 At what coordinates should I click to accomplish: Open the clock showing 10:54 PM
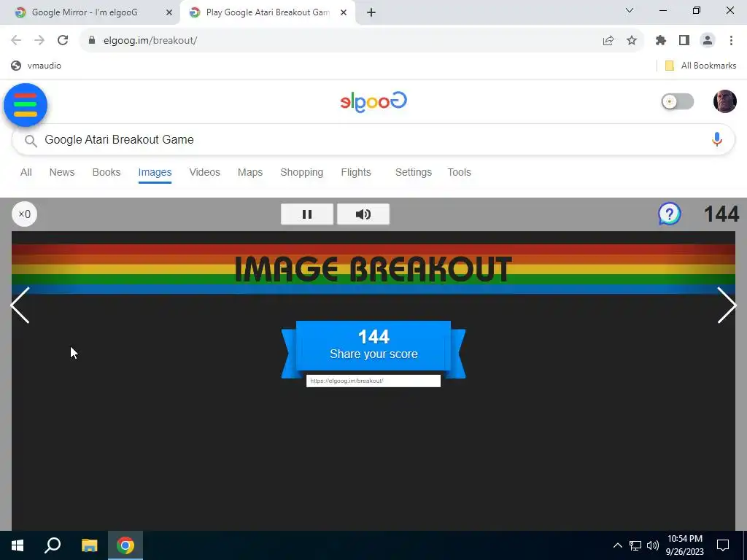pyautogui.click(x=684, y=545)
